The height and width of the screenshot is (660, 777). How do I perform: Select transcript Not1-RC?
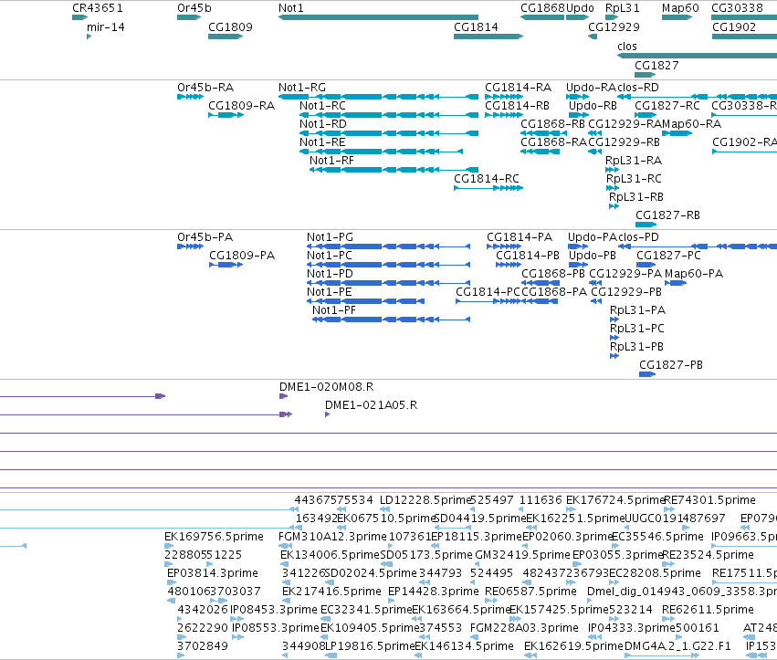point(389,115)
